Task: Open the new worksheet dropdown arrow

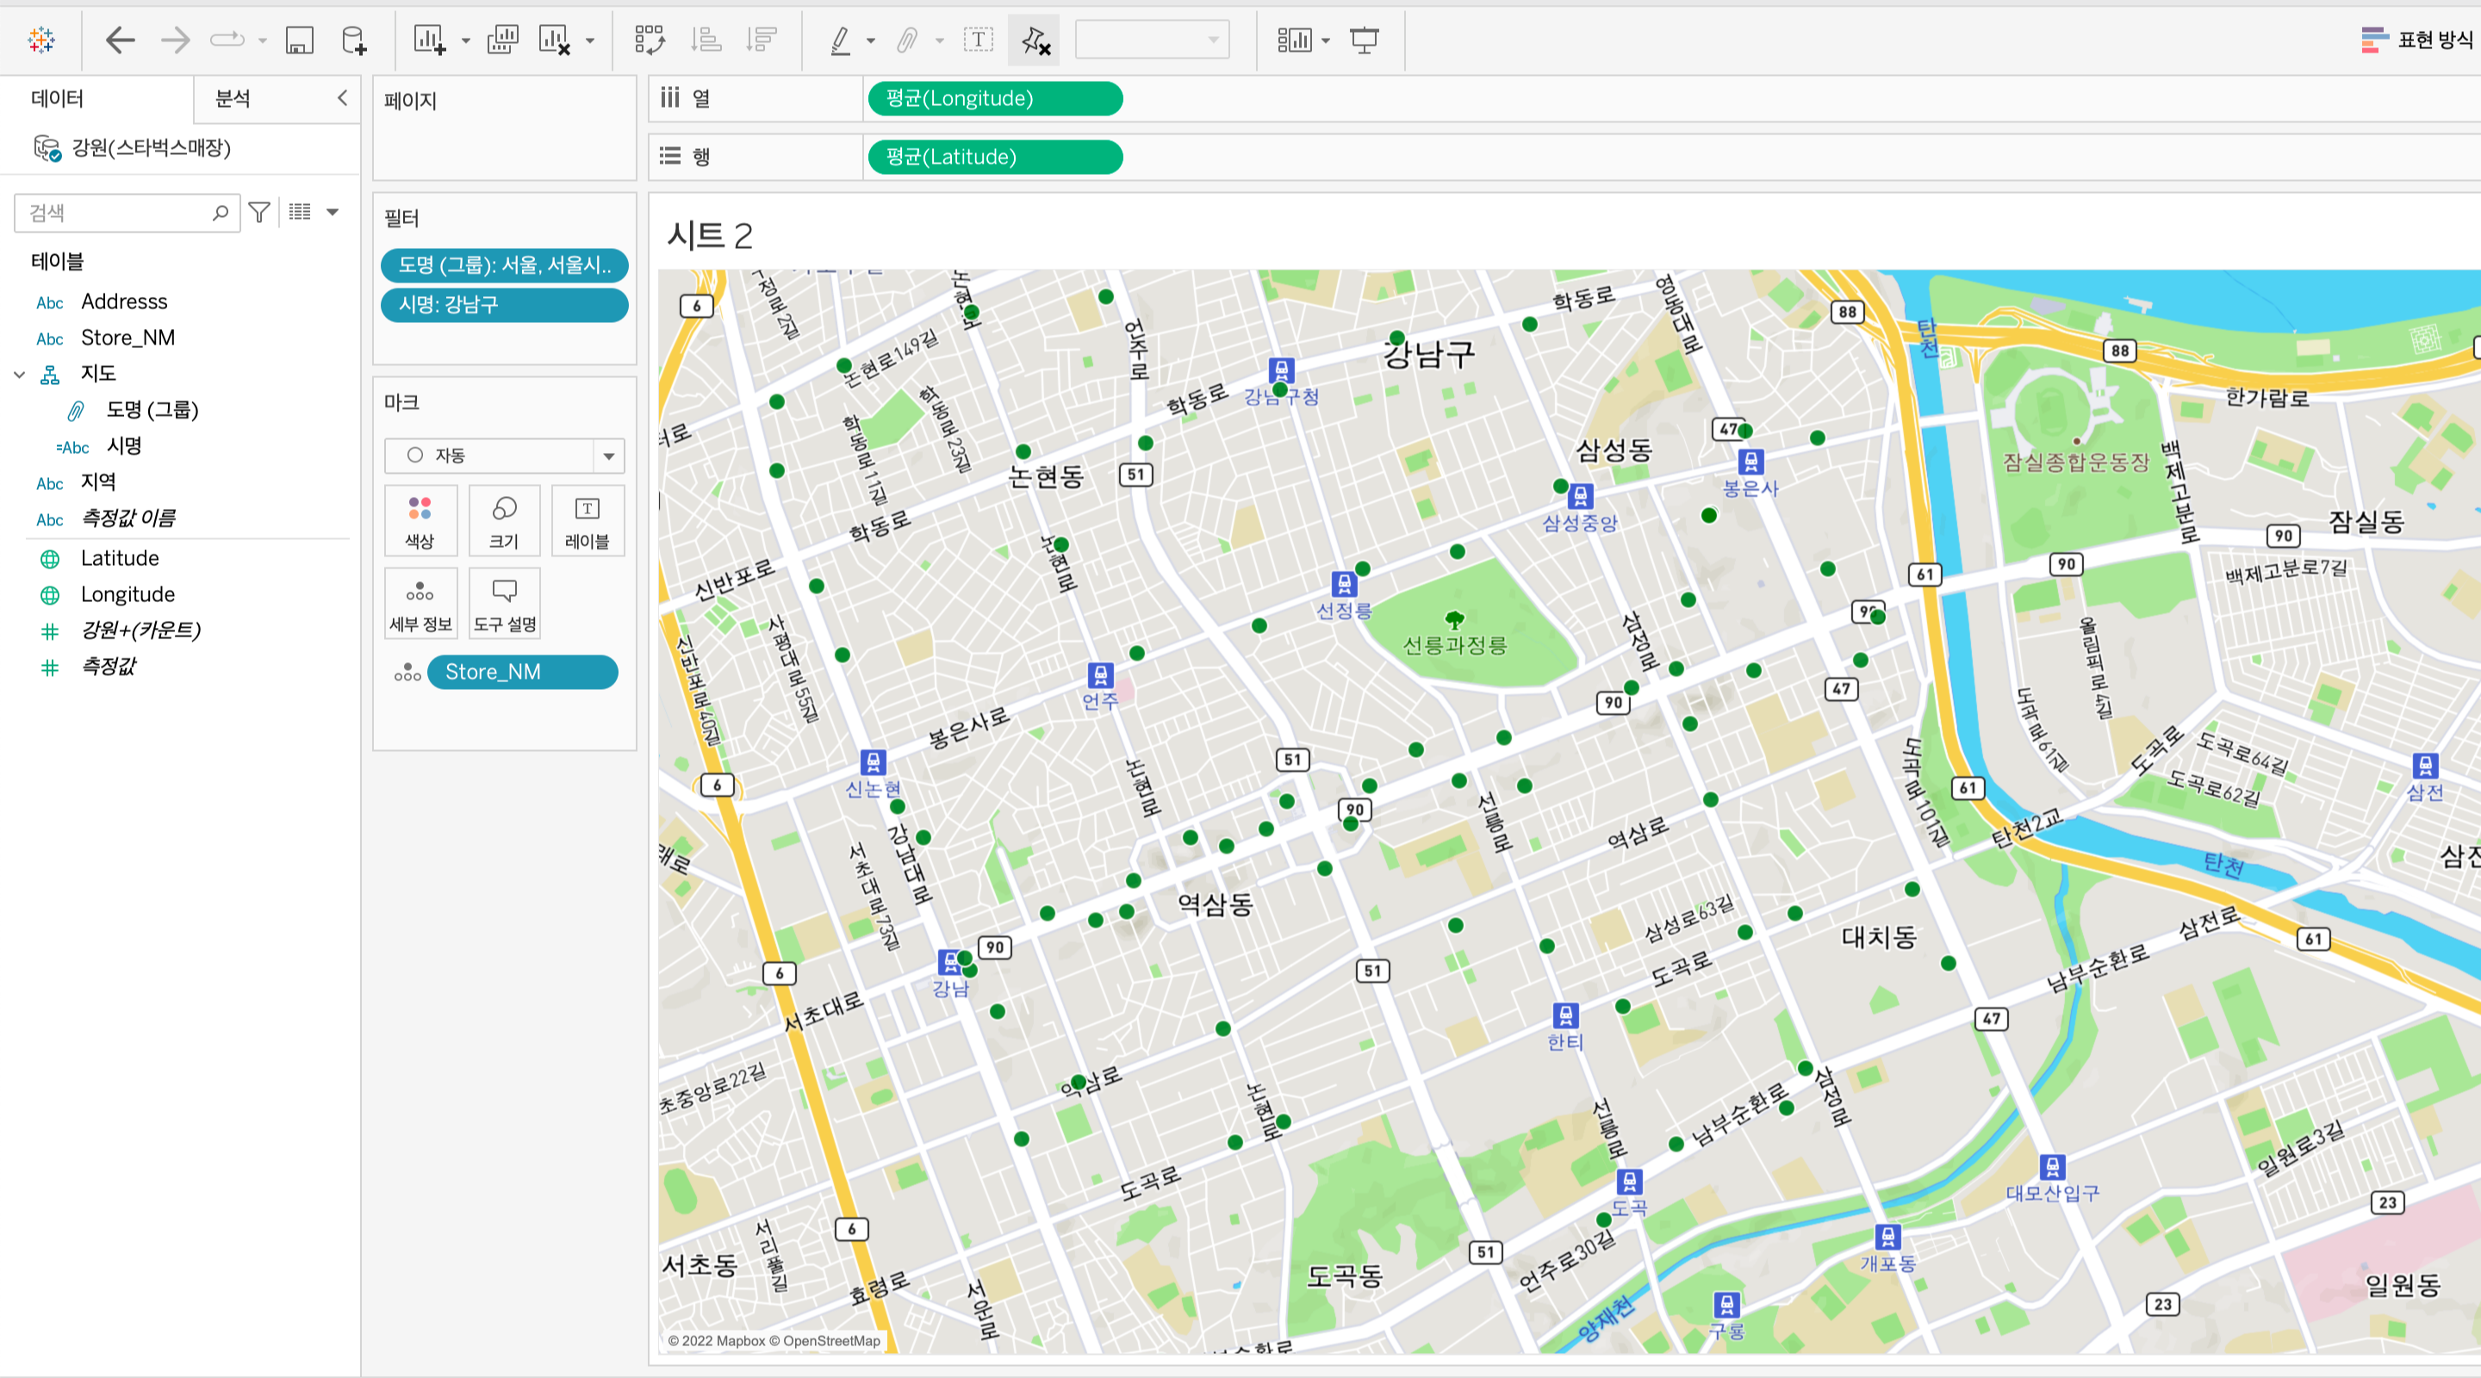Action: 466,40
